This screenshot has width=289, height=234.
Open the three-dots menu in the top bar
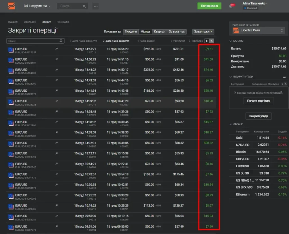click(96, 6)
